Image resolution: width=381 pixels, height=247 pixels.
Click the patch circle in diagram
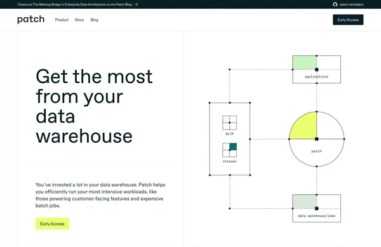pos(317,139)
